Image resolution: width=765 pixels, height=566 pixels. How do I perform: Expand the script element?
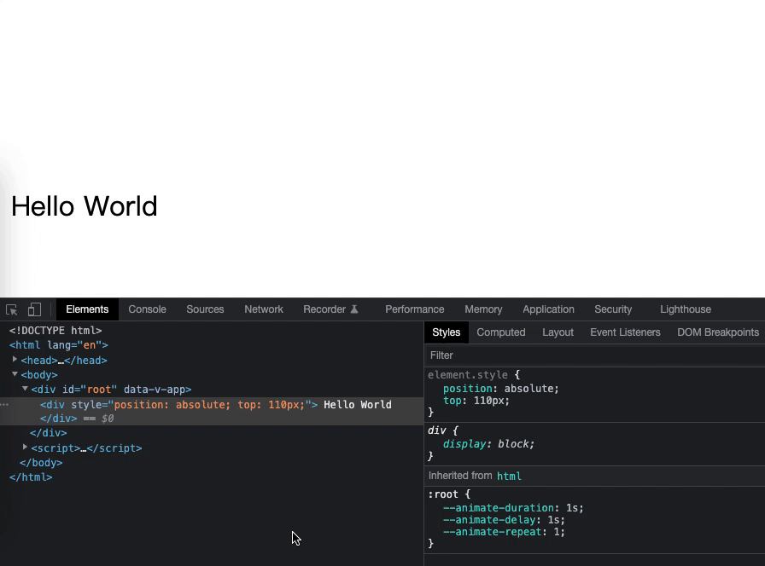[24, 448]
